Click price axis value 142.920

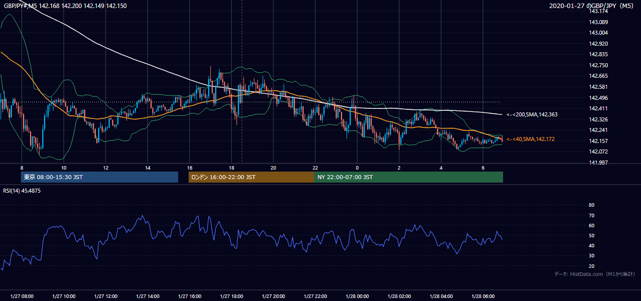pyautogui.click(x=599, y=44)
